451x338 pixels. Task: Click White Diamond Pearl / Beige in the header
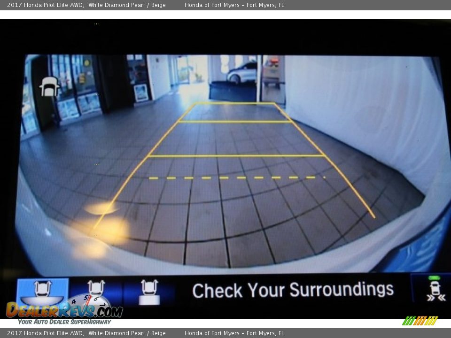pos(127,5)
